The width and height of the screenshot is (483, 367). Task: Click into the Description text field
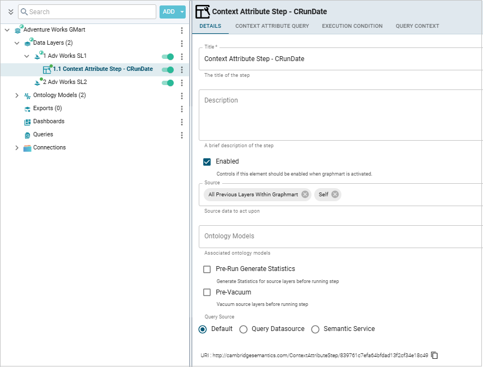tap(340, 115)
